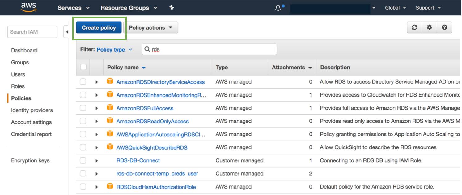This screenshot has width=462, height=195.
Task: Open the notifications bell icon
Action: (278, 8)
